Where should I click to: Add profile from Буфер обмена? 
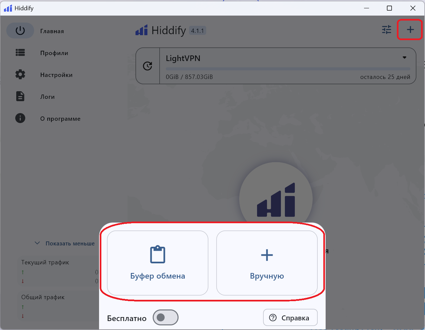(x=158, y=263)
